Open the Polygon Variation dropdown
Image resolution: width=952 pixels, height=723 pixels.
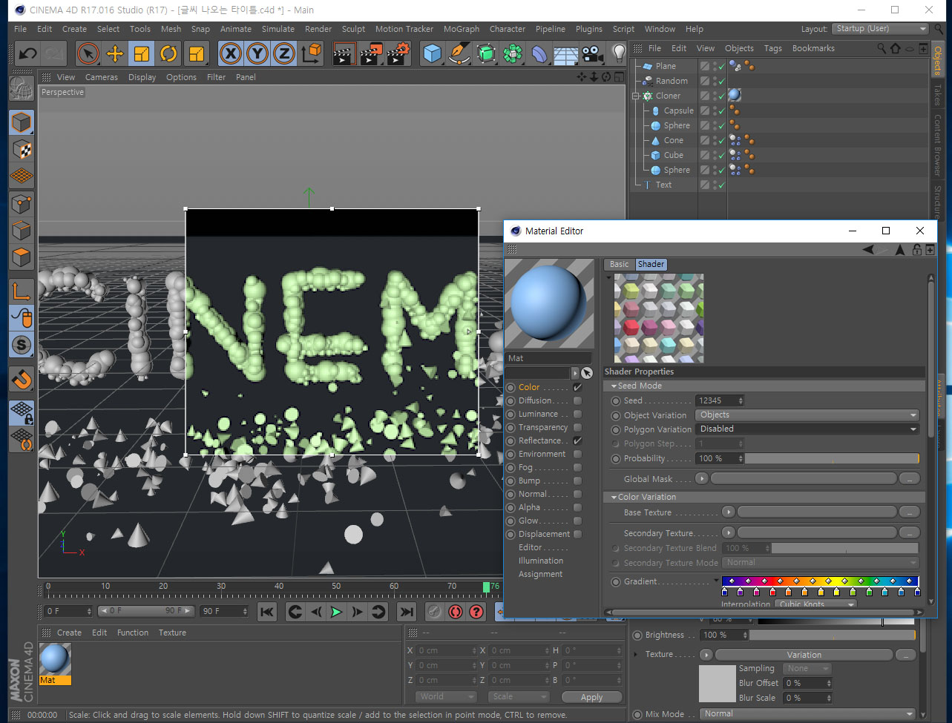pyautogui.click(x=807, y=429)
